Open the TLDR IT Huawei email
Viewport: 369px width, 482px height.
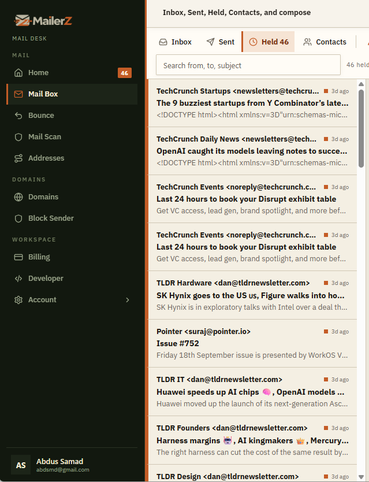(x=252, y=392)
